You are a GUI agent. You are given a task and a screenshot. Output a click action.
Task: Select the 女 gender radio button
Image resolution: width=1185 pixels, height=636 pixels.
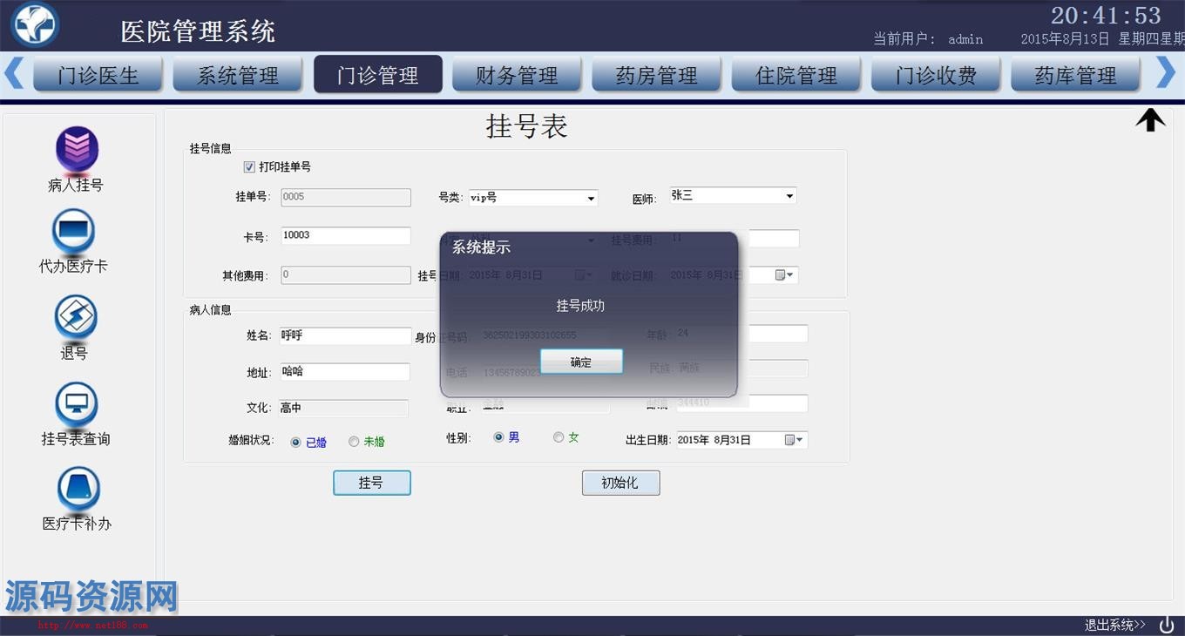[559, 437]
